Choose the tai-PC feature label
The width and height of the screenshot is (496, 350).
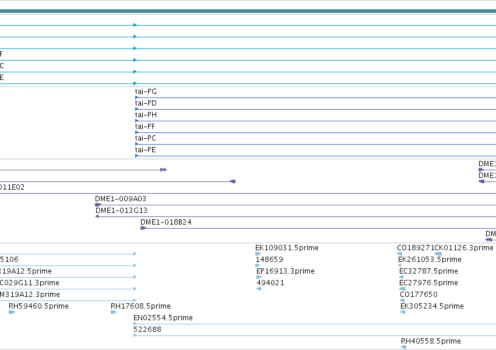point(146,138)
